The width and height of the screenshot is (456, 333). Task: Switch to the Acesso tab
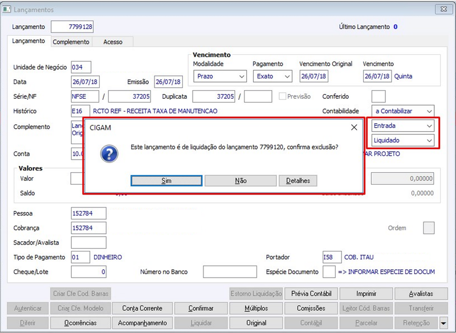(x=113, y=42)
